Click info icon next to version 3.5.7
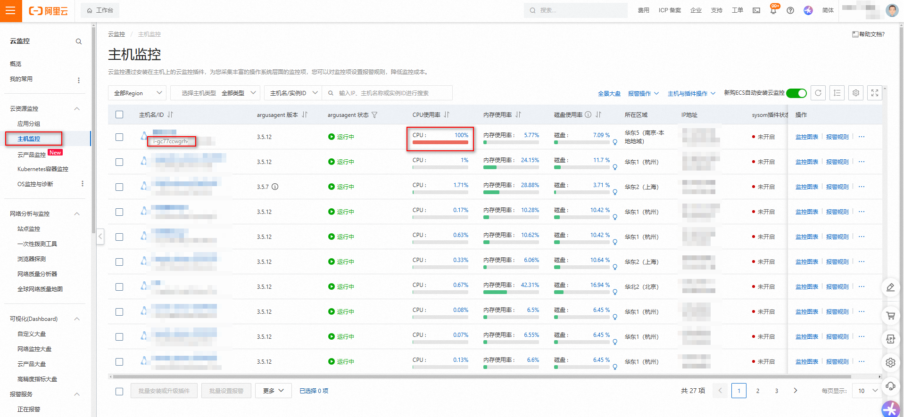 pos(275,187)
